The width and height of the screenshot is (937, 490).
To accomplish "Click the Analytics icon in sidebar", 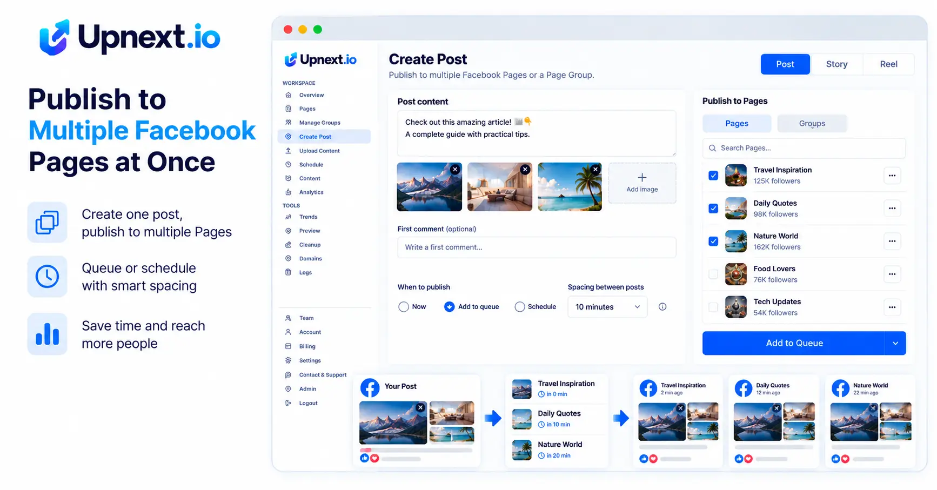I will click(288, 192).
